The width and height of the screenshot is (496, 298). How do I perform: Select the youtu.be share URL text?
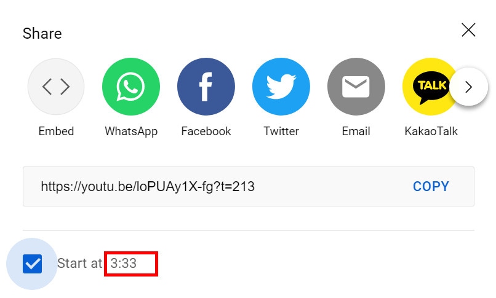click(x=148, y=187)
